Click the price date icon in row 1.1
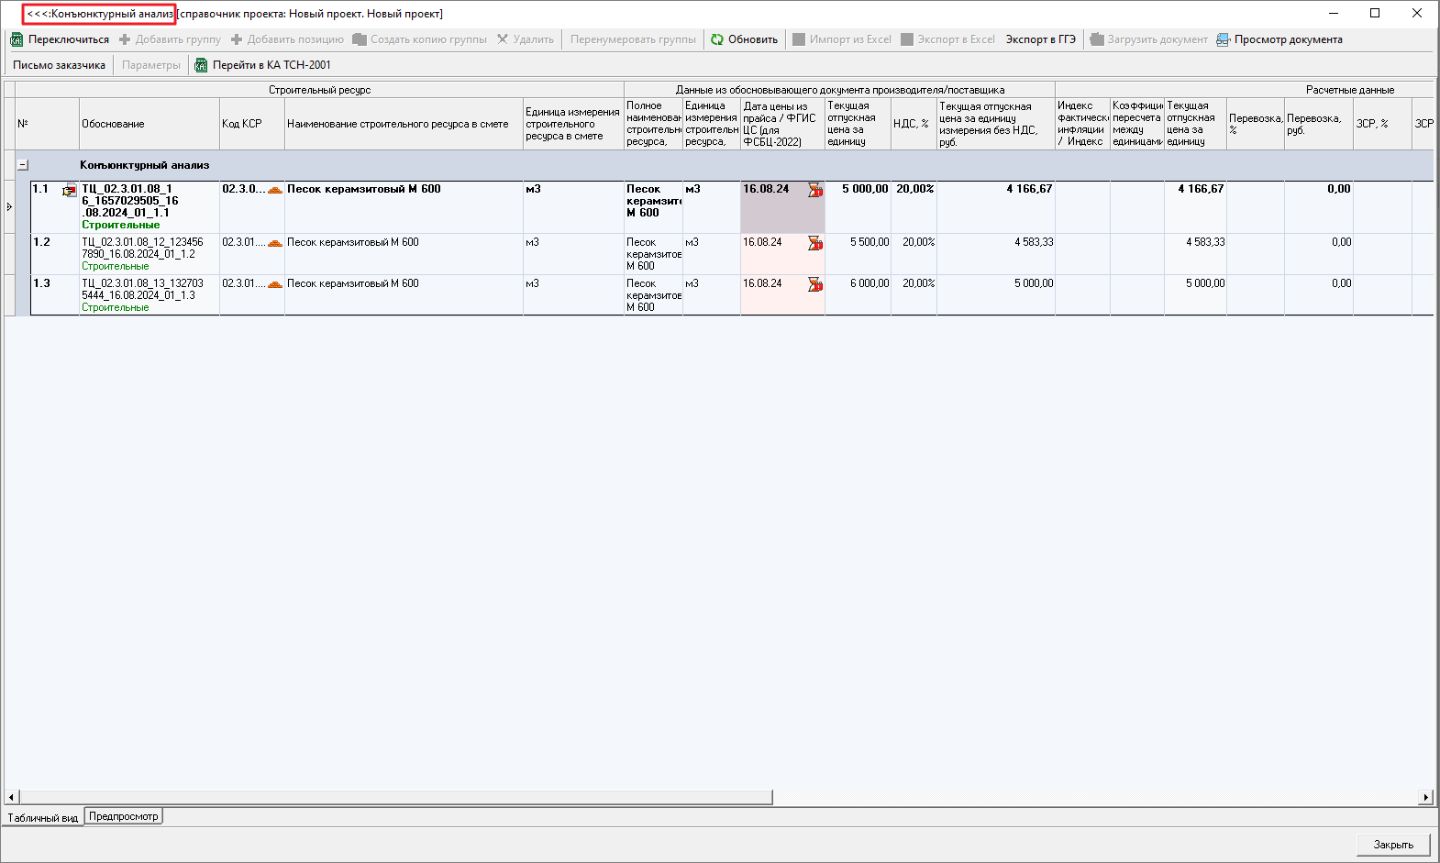This screenshot has width=1440, height=863. (x=814, y=190)
